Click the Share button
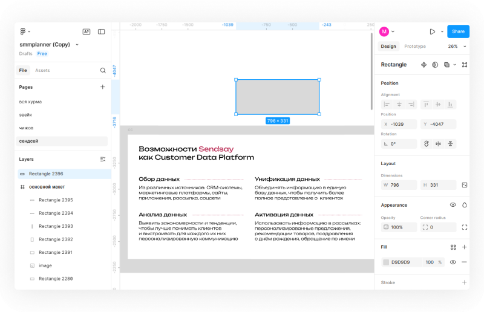Viewport: 484px width, 312px height. [458, 31]
